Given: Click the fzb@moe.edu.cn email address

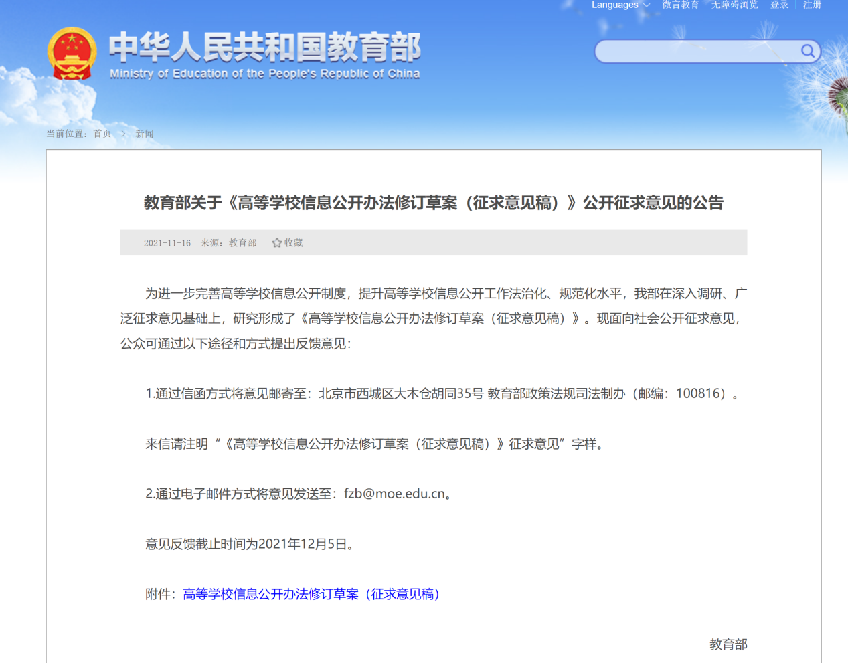Looking at the screenshot, I should pos(394,494).
